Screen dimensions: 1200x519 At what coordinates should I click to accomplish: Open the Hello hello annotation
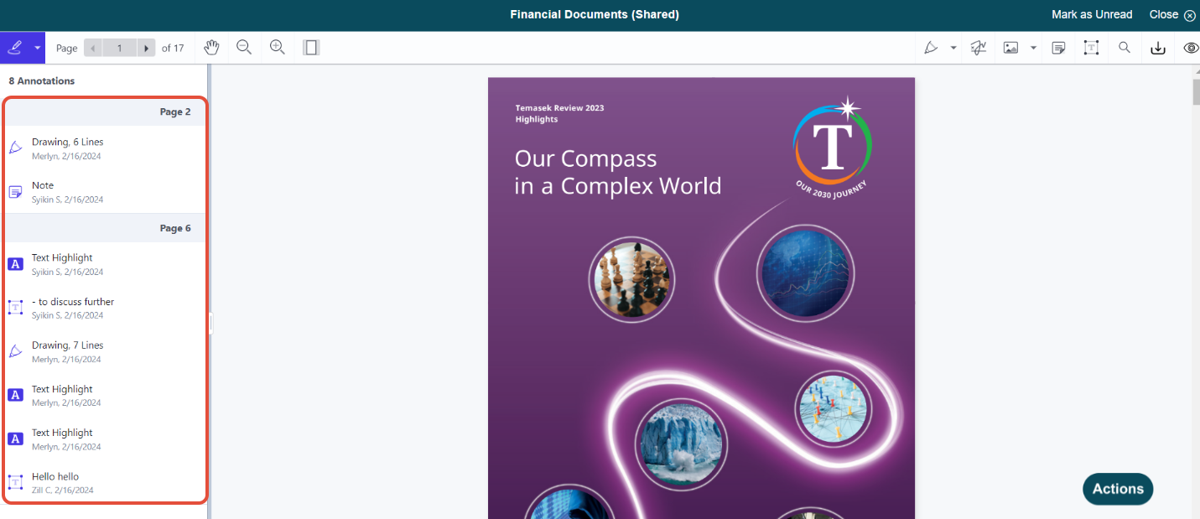(105, 482)
